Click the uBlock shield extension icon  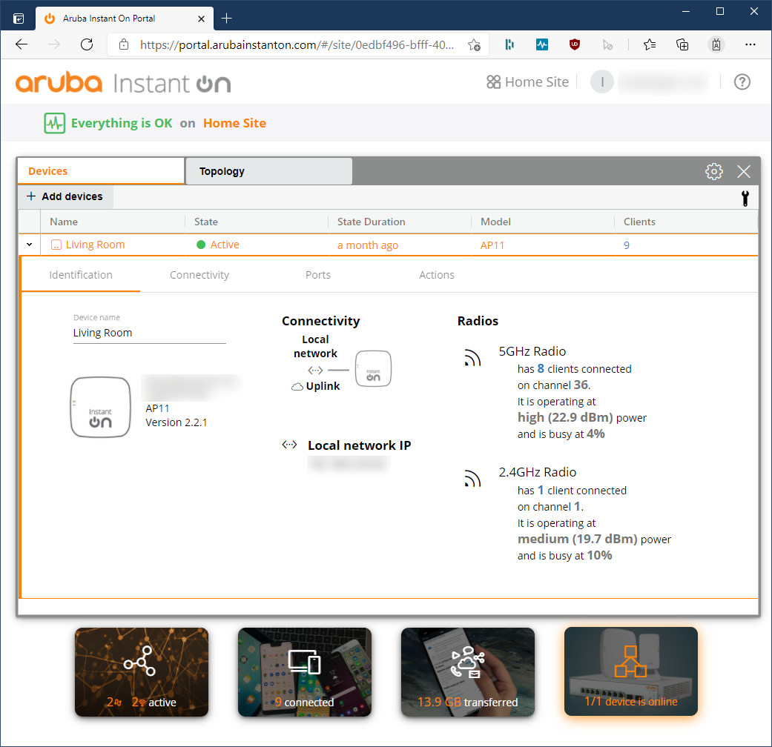574,44
